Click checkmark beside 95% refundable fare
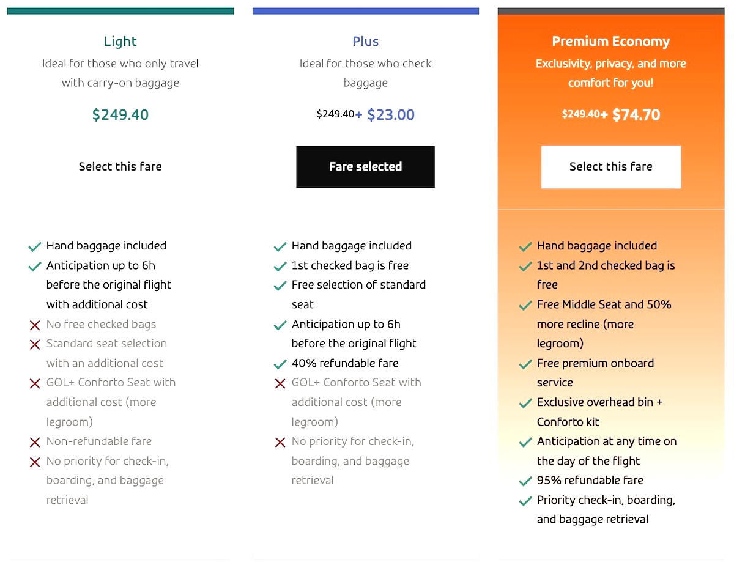 tap(525, 481)
